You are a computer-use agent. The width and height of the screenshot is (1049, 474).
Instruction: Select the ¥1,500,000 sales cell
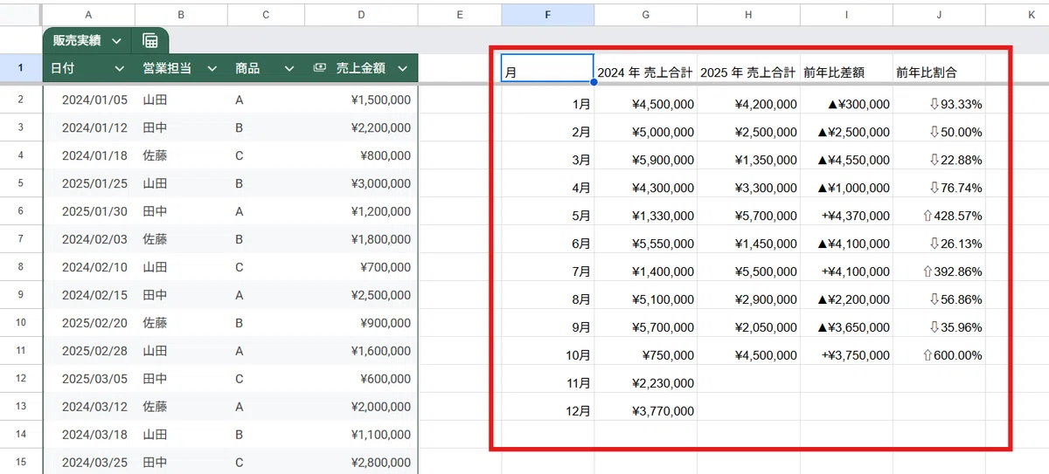tap(361, 100)
